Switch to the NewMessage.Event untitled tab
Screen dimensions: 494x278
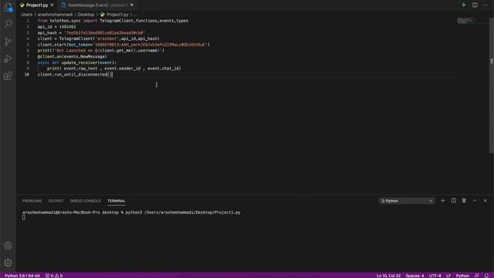coord(97,5)
